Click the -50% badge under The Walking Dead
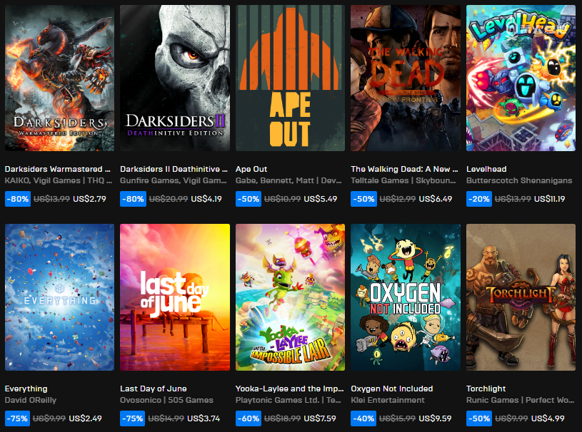Viewport: 582px width, 432px height. pyautogui.click(x=363, y=199)
